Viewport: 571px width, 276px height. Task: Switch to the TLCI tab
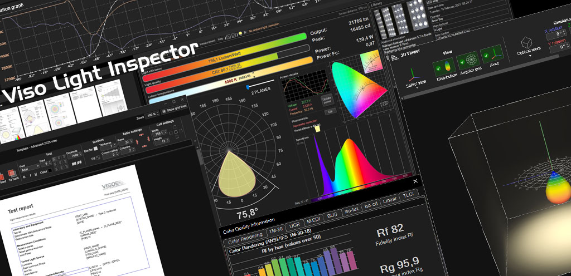click(x=409, y=195)
